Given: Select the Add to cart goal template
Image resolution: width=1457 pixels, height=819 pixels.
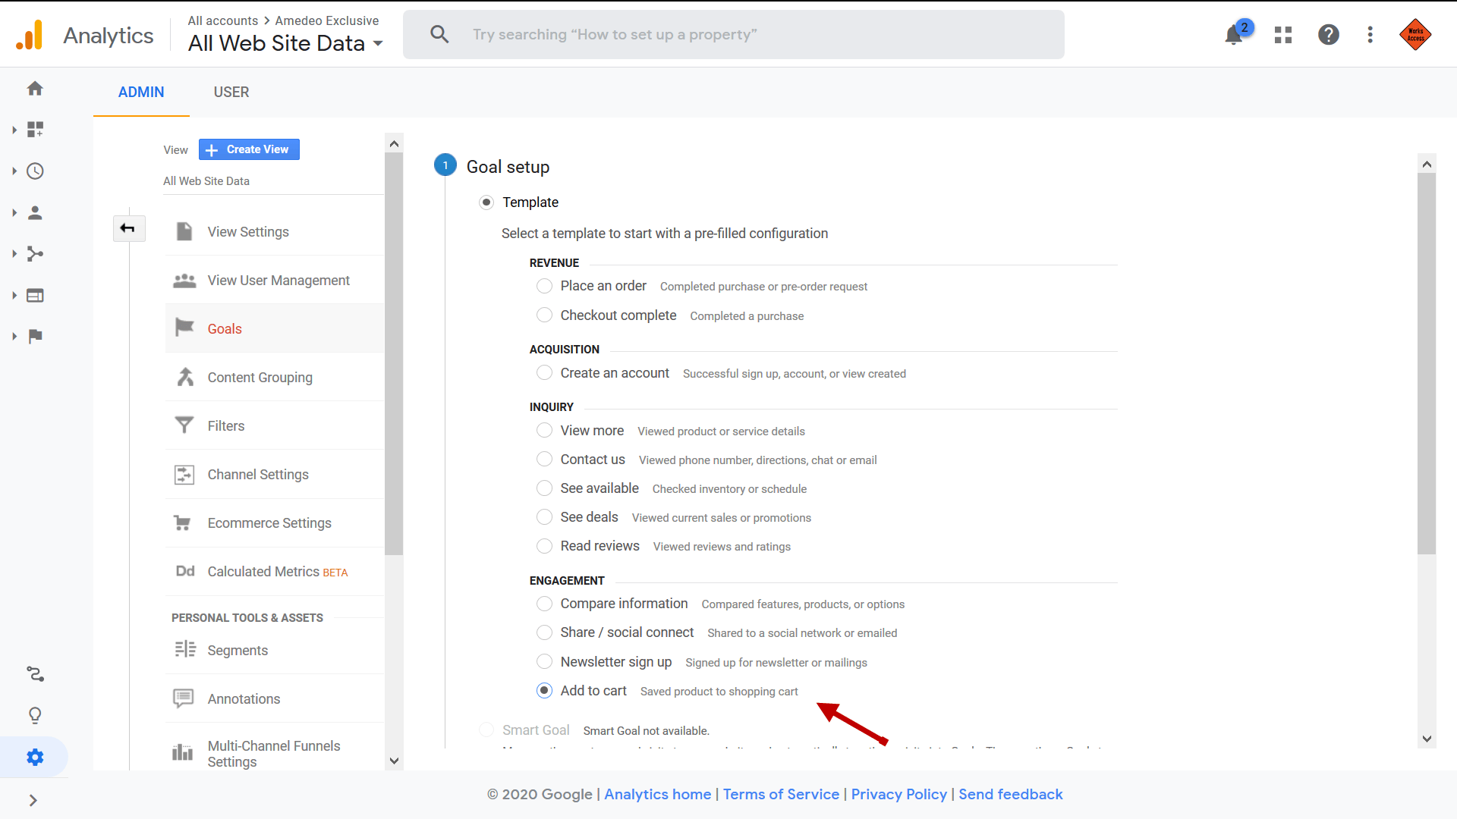Looking at the screenshot, I should coord(545,690).
